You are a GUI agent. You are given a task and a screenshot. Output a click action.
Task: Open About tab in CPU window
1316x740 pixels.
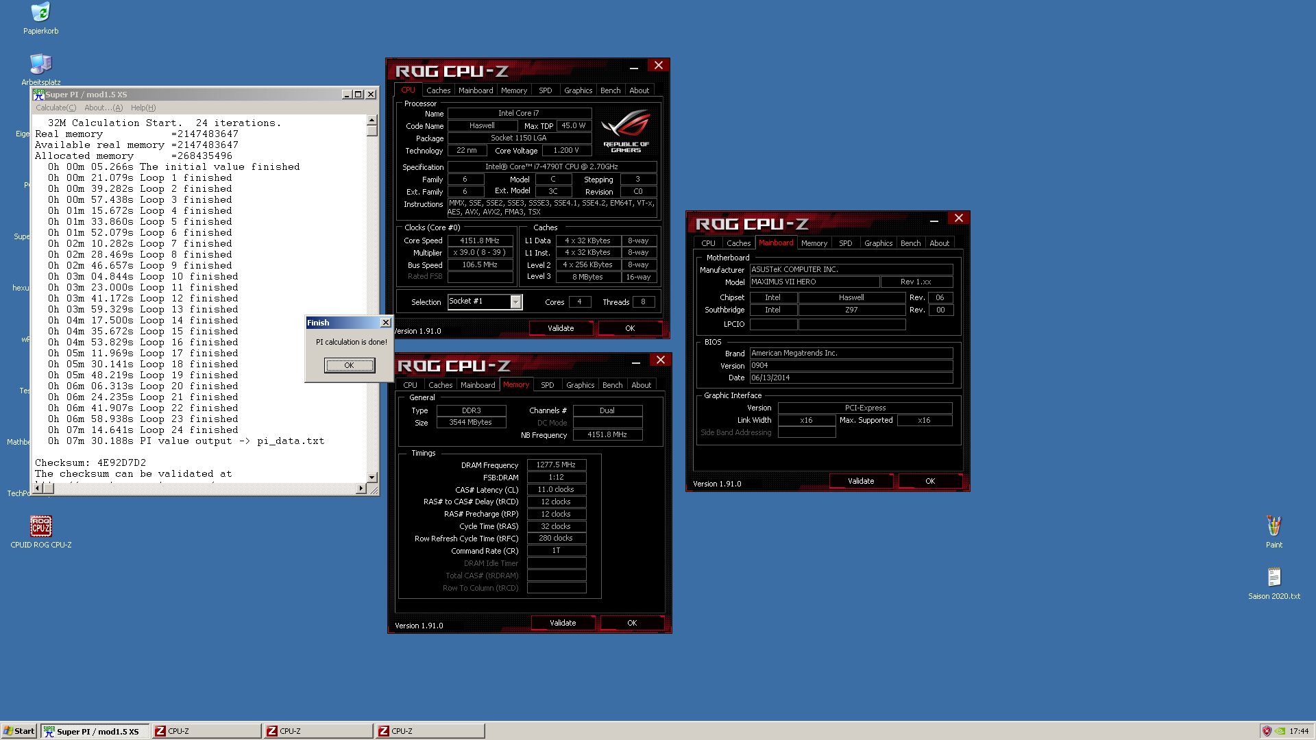coord(639,90)
